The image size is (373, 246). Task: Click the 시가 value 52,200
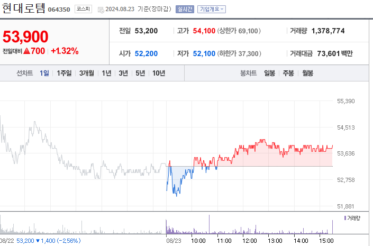coord(146,53)
